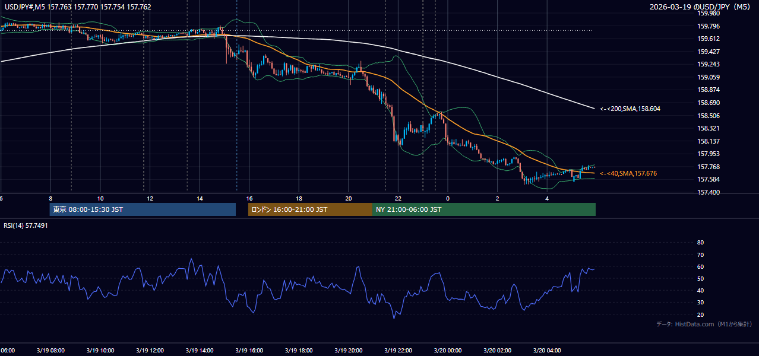This screenshot has height=356, width=759.
Task: Click the bottom time label 3/19 14:00
Action: pyautogui.click(x=199, y=351)
